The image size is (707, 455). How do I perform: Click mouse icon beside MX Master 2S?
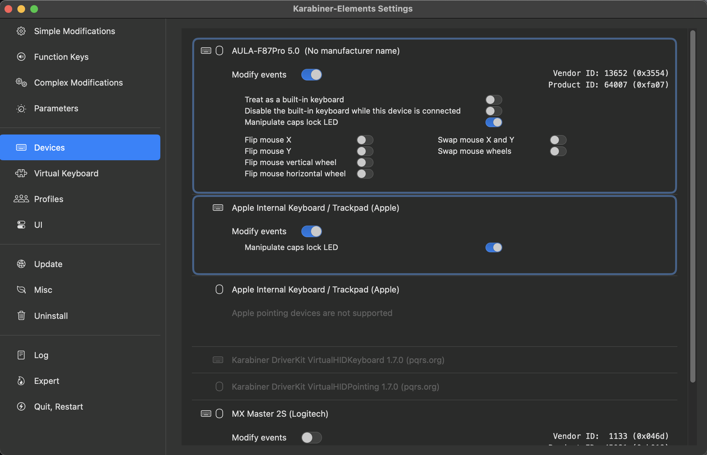pos(219,413)
